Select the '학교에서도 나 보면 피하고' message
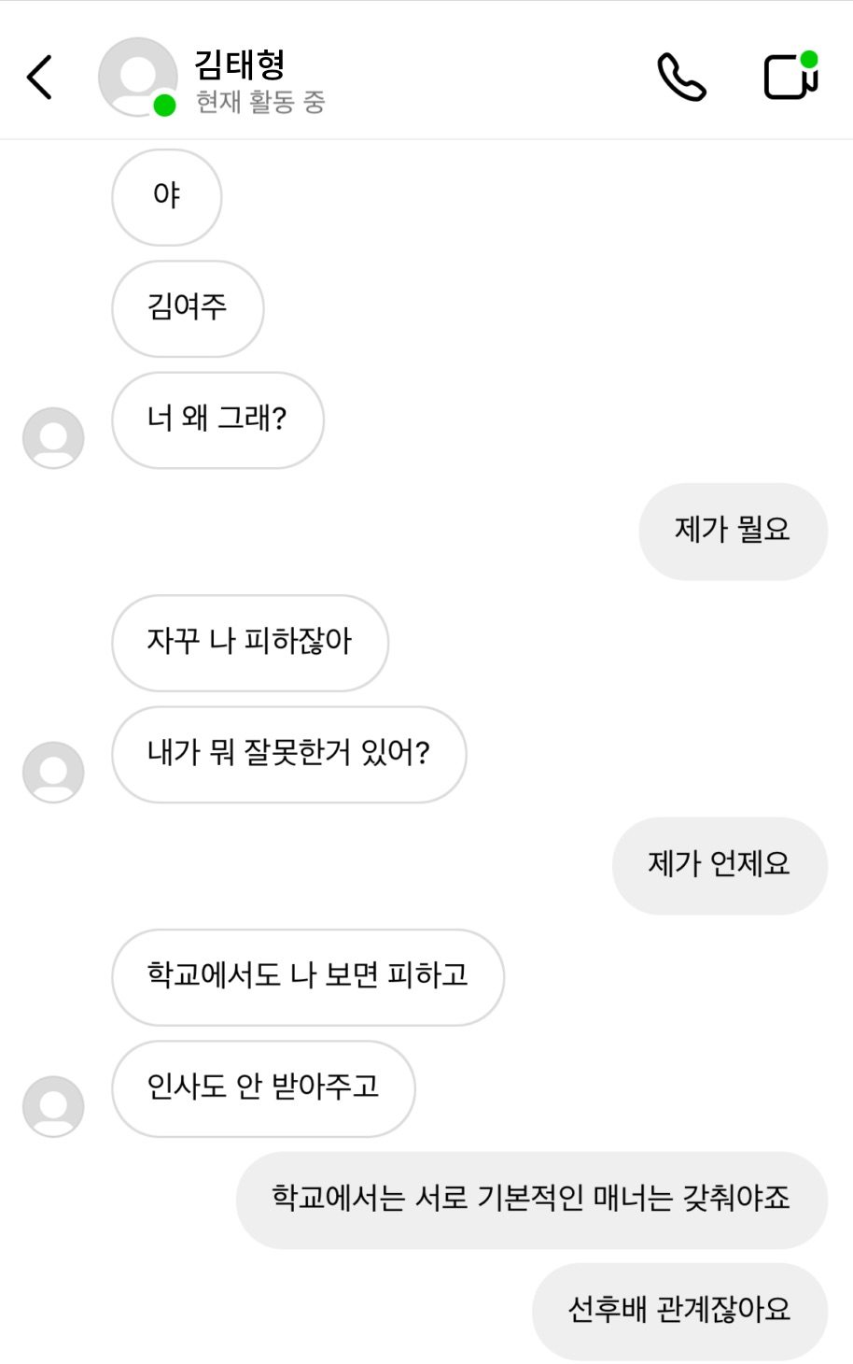853x1364 pixels. tap(307, 976)
